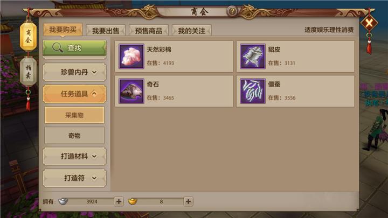The height and width of the screenshot is (218, 388).
Task: Click the 天然彩棉 cotton item icon
Action: [x=131, y=57]
